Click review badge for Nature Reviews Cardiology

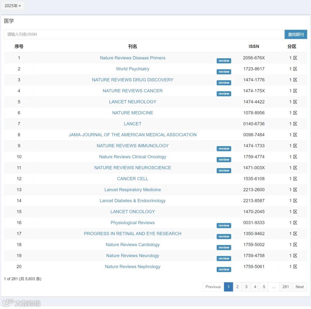pos(224,247)
